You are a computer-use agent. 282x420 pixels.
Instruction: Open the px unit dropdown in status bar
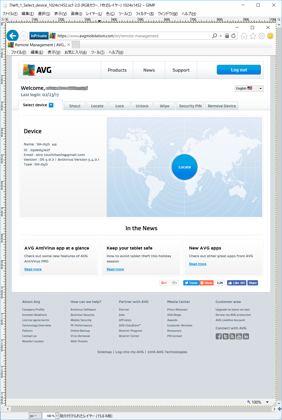coord(35,416)
